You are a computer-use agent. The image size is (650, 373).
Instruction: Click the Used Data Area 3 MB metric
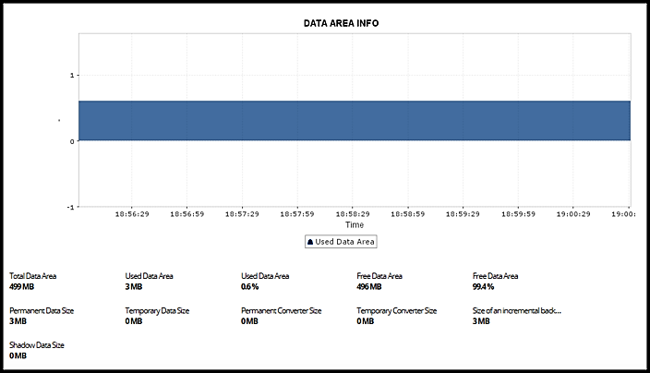coord(149,282)
